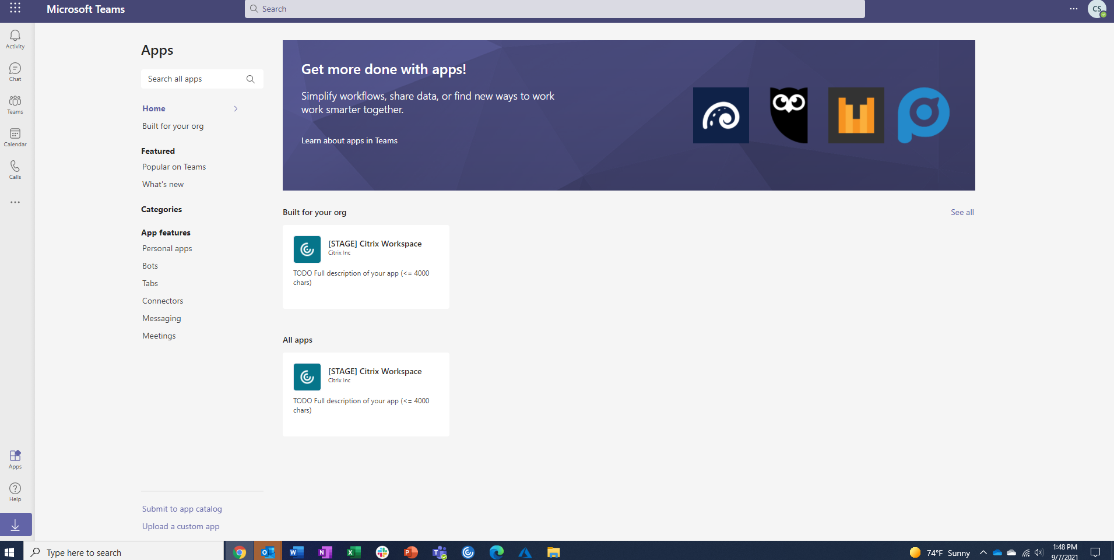Image resolution: width=1114 pixels, height=560 pixels.
Task: Select Built for your org in navigation
Action: [173, 126]
